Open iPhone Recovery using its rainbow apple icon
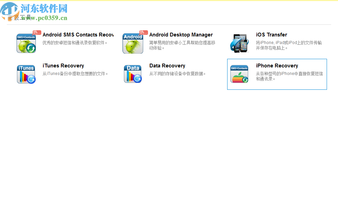This screenshot has width=338, height=217. pyautogui.click(x=239, y=73)
